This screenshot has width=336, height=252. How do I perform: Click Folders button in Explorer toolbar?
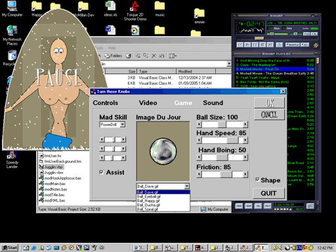114,56
